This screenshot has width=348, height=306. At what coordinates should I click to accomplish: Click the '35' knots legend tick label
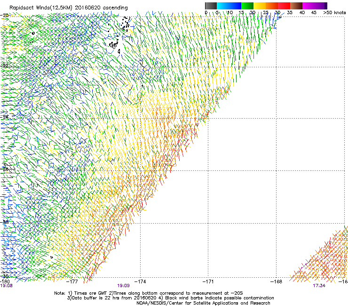tap(290, 13)
